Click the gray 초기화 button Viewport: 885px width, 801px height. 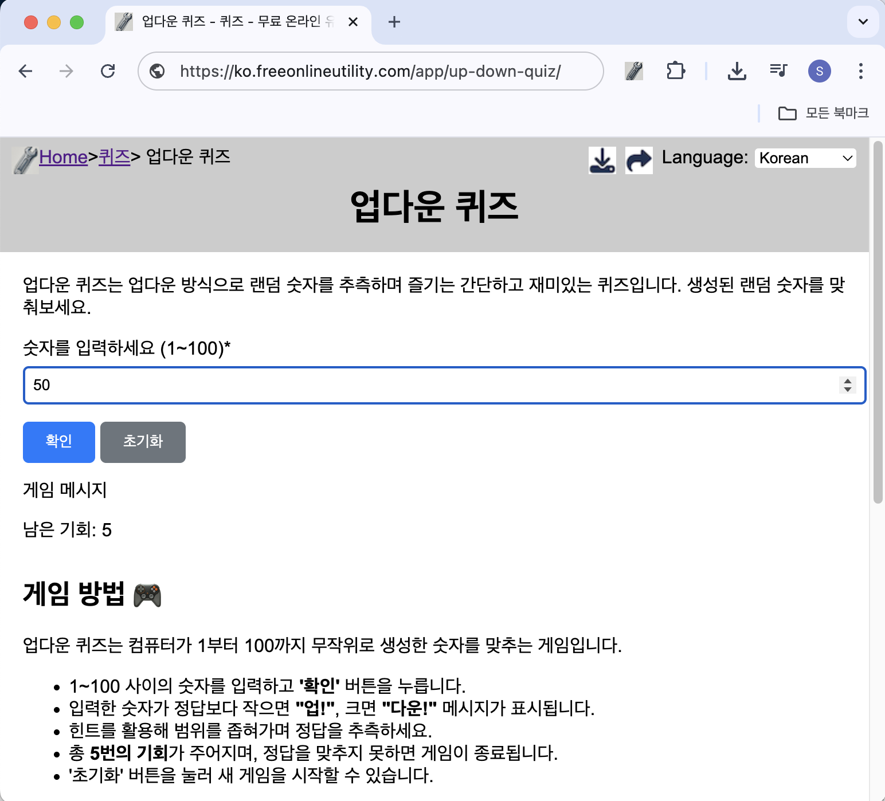pos(143,442)
